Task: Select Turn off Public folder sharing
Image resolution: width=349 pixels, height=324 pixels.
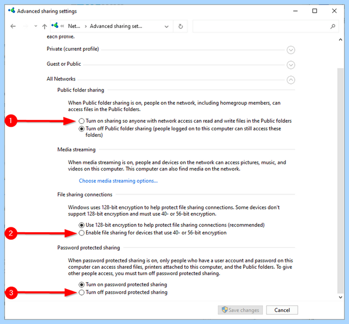Action: 81,129
